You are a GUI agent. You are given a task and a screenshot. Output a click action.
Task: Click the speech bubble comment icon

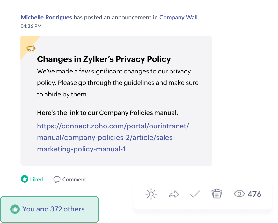57,180
